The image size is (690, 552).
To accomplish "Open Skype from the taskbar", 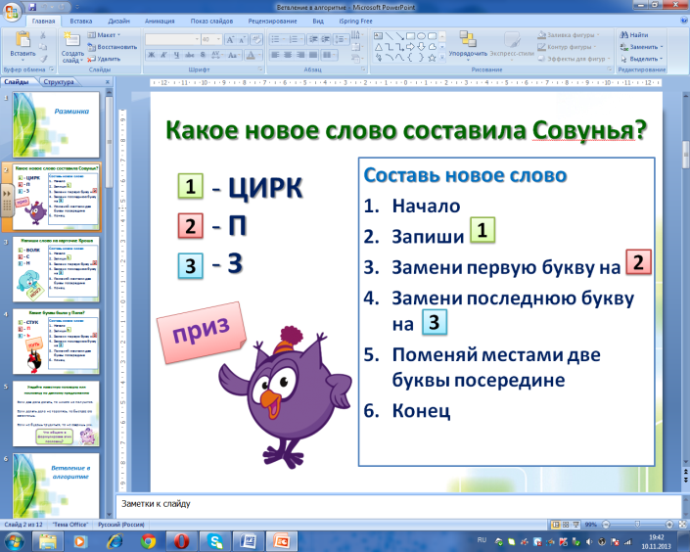I will 215,541.
